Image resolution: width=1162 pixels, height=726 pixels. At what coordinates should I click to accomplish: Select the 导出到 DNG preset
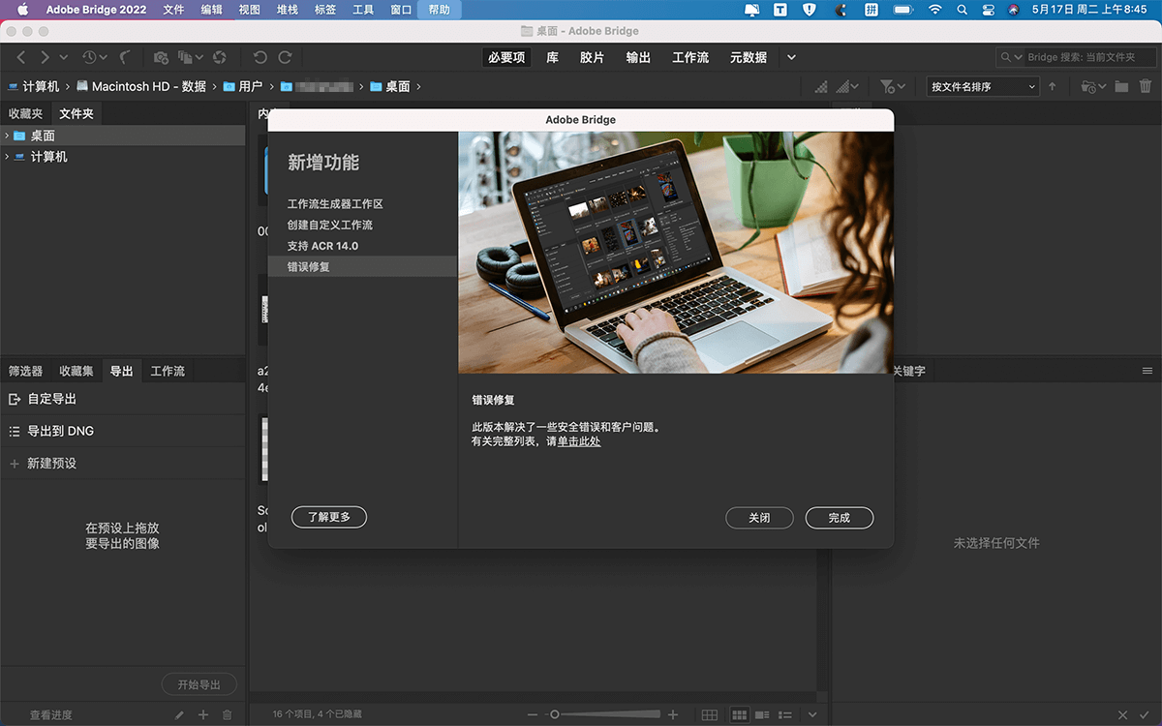coord(123,431)
